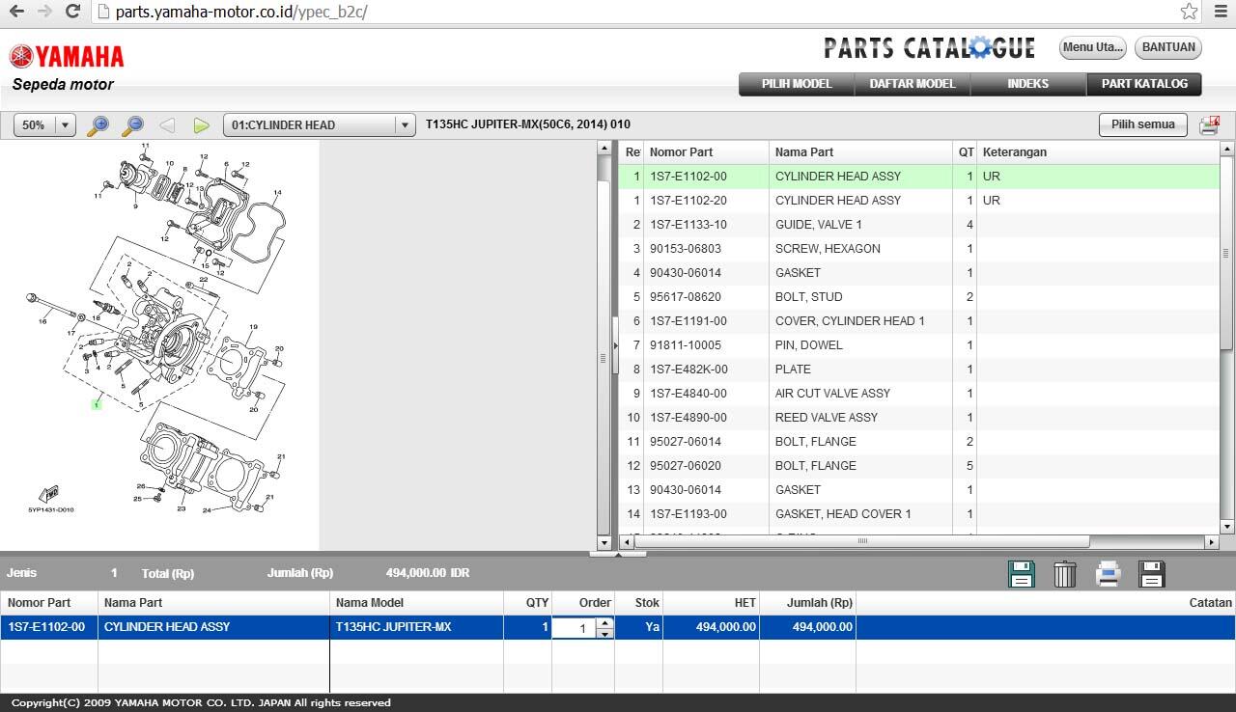Open the DAFTAR MODEL tab
The height and width of the screenshot is (712, 1236).
pyautogui.click(x=913, y=84)
